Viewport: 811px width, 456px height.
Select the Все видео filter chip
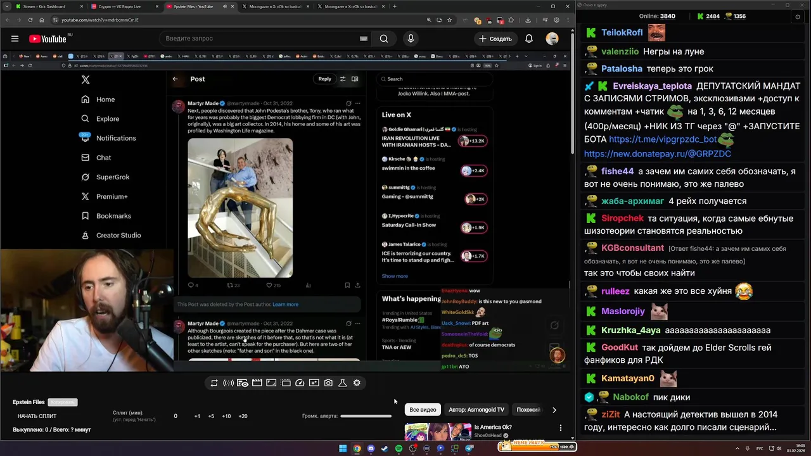click(x=423, y=410)
